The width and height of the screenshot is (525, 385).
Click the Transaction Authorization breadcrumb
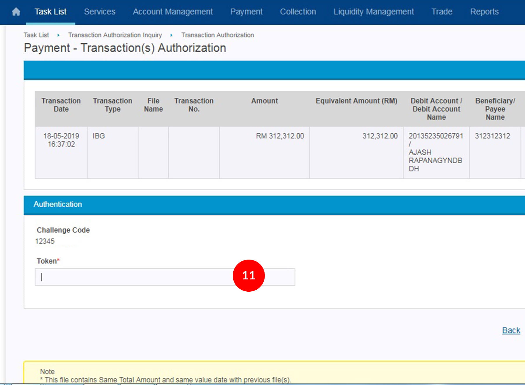pos(217,35)
